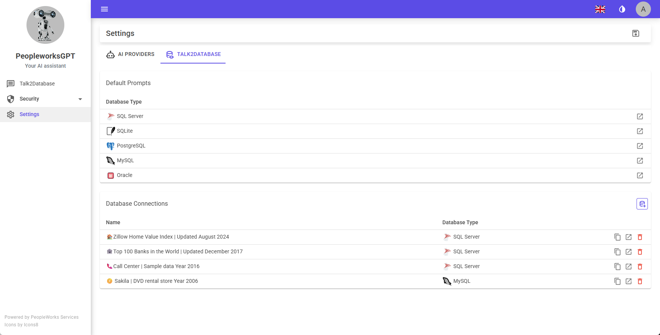Open Settings in sidebar
660x335 pixels.
(45, 114)
